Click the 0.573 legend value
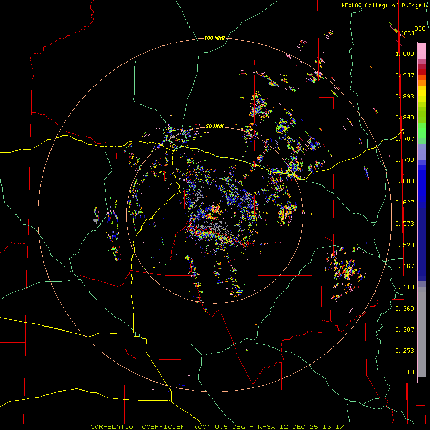The width and height of the screenshot is (430, 430). [405, 224]
